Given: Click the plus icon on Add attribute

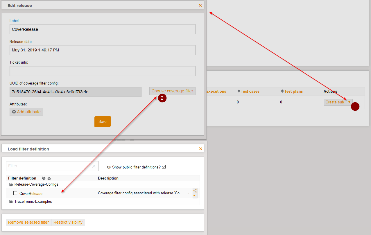Looking at the screenshot, I should [14, 112].
